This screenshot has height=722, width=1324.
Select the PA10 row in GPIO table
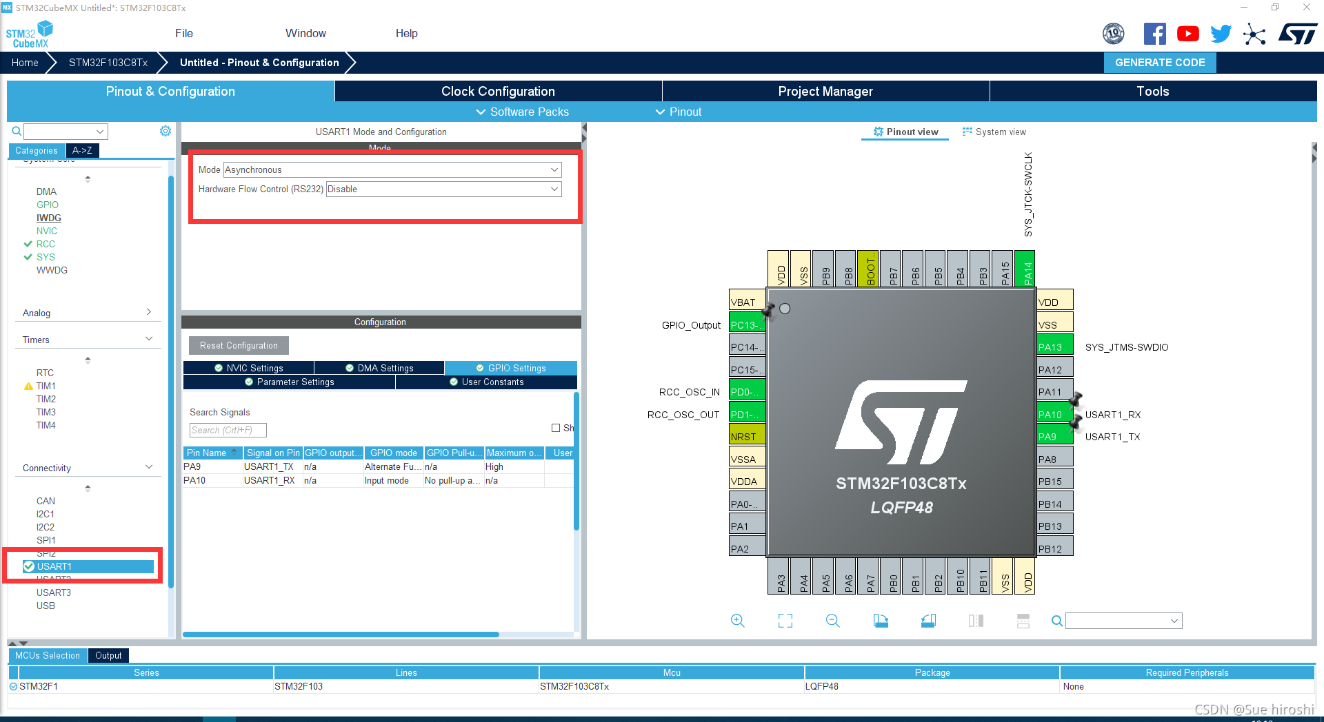(x=378, y=480)
